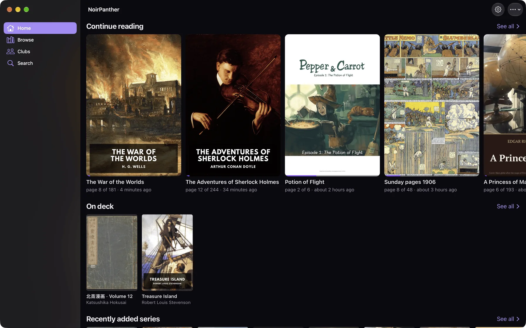Image resolution: width=526 pixels, height=328 pixels.
Task: Click "page 12 of 244 · 34 minutes ago"
Action: tap(221, 190)
